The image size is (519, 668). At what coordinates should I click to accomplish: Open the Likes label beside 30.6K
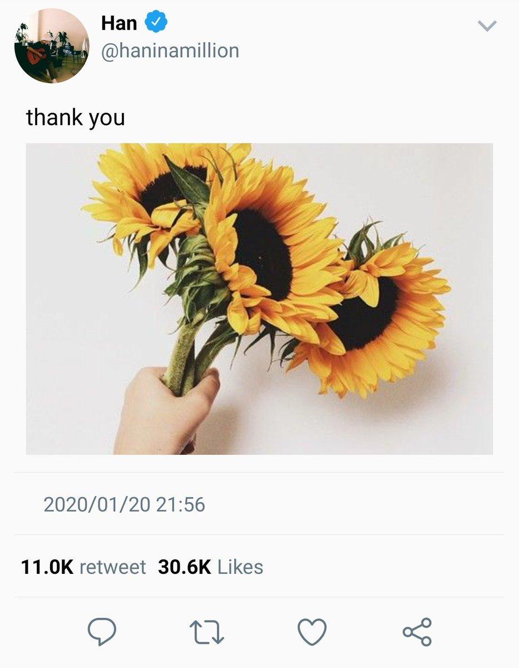[x=240, y=567]
